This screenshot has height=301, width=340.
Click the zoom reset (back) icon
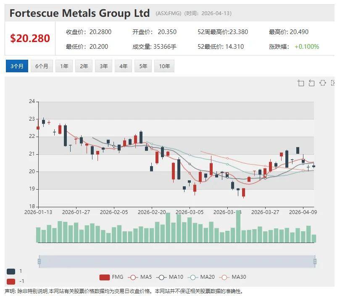pyautogui.click(x=311, y=83)
